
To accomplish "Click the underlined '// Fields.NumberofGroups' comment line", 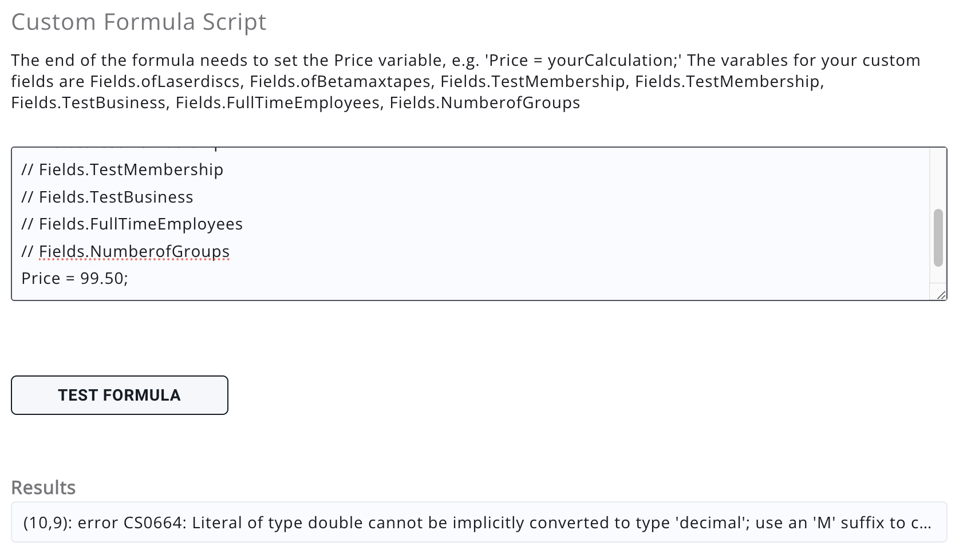I will (125, 251).
